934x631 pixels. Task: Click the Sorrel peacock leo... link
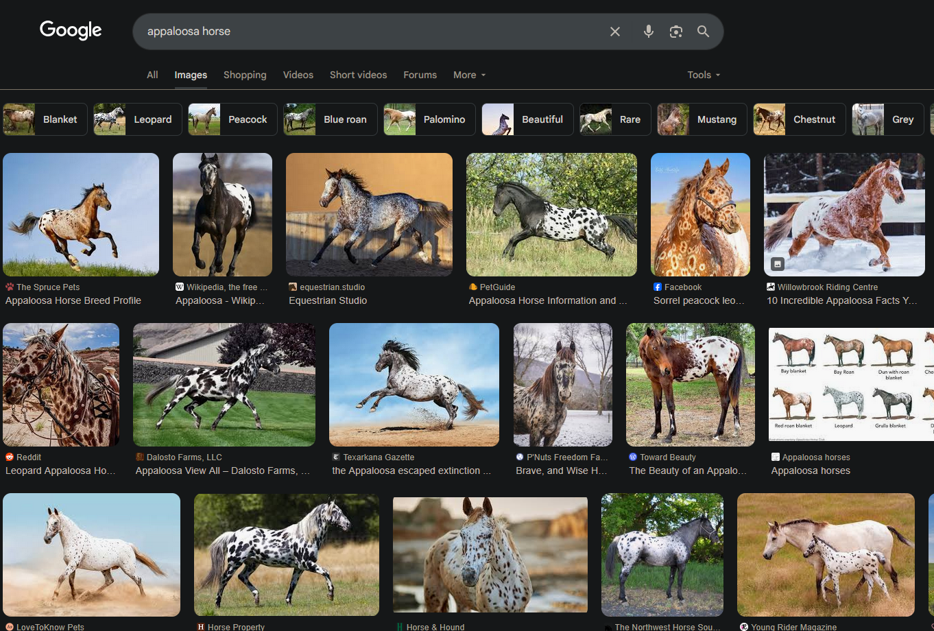pyautogui.click(x=699, y=300)
